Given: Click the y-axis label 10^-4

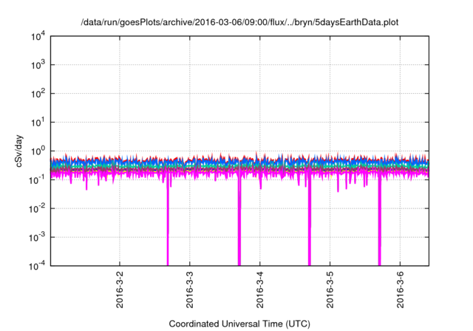Looking at the screenshot, I should (x=37, y=266).
